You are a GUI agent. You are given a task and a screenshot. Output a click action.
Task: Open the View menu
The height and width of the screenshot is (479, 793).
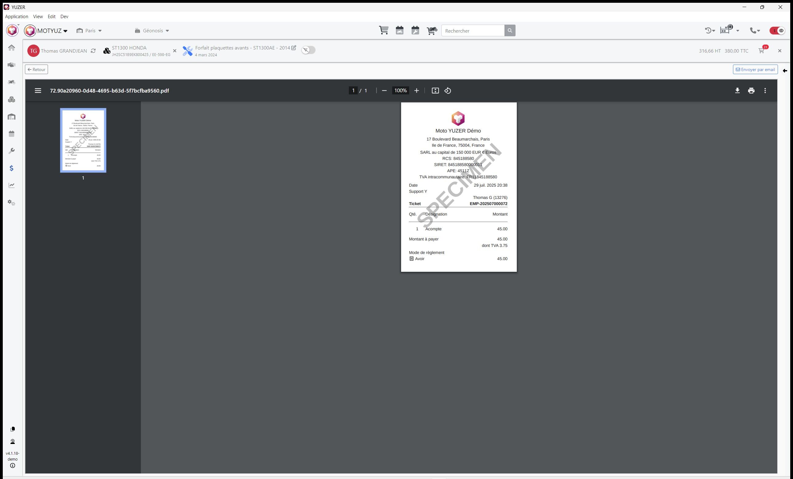tap(38, 16)
